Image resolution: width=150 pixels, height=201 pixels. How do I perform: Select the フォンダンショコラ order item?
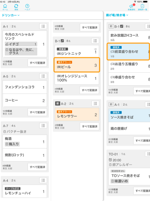pos(25,87)
